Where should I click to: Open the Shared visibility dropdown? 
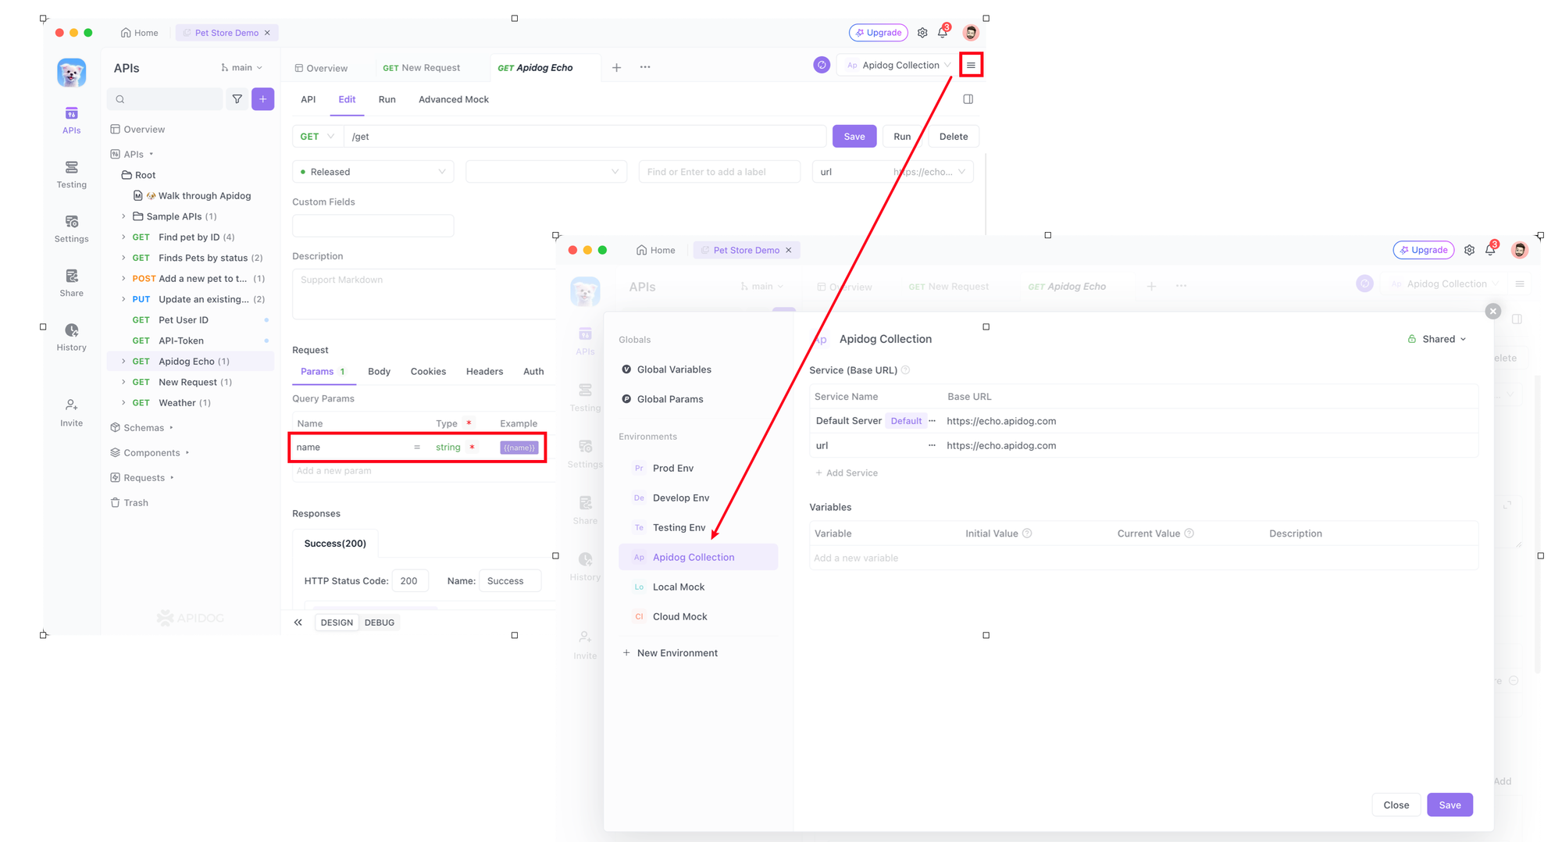coord(1437,339)
